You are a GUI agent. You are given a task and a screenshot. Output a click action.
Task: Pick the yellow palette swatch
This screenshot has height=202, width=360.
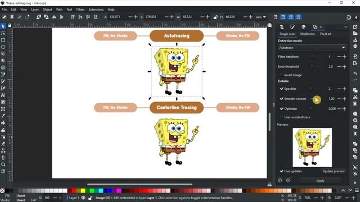click(x=83, y=191)
